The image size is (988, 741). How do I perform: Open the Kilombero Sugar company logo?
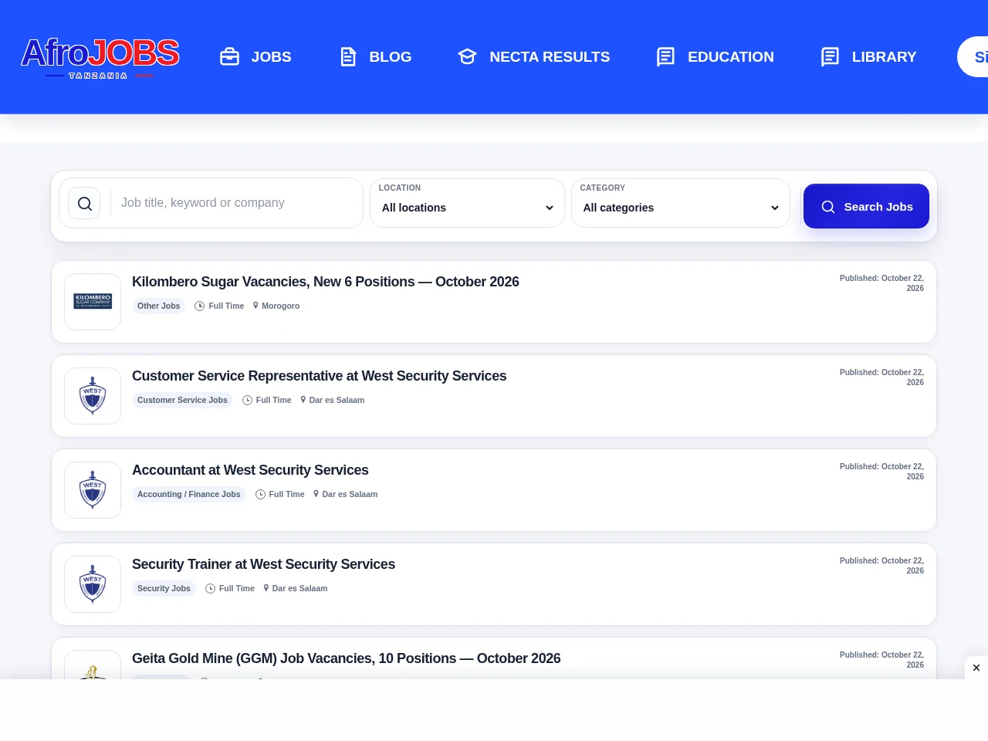93,302
